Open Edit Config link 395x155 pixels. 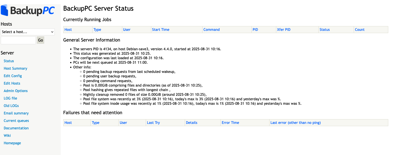pos(13,76)
